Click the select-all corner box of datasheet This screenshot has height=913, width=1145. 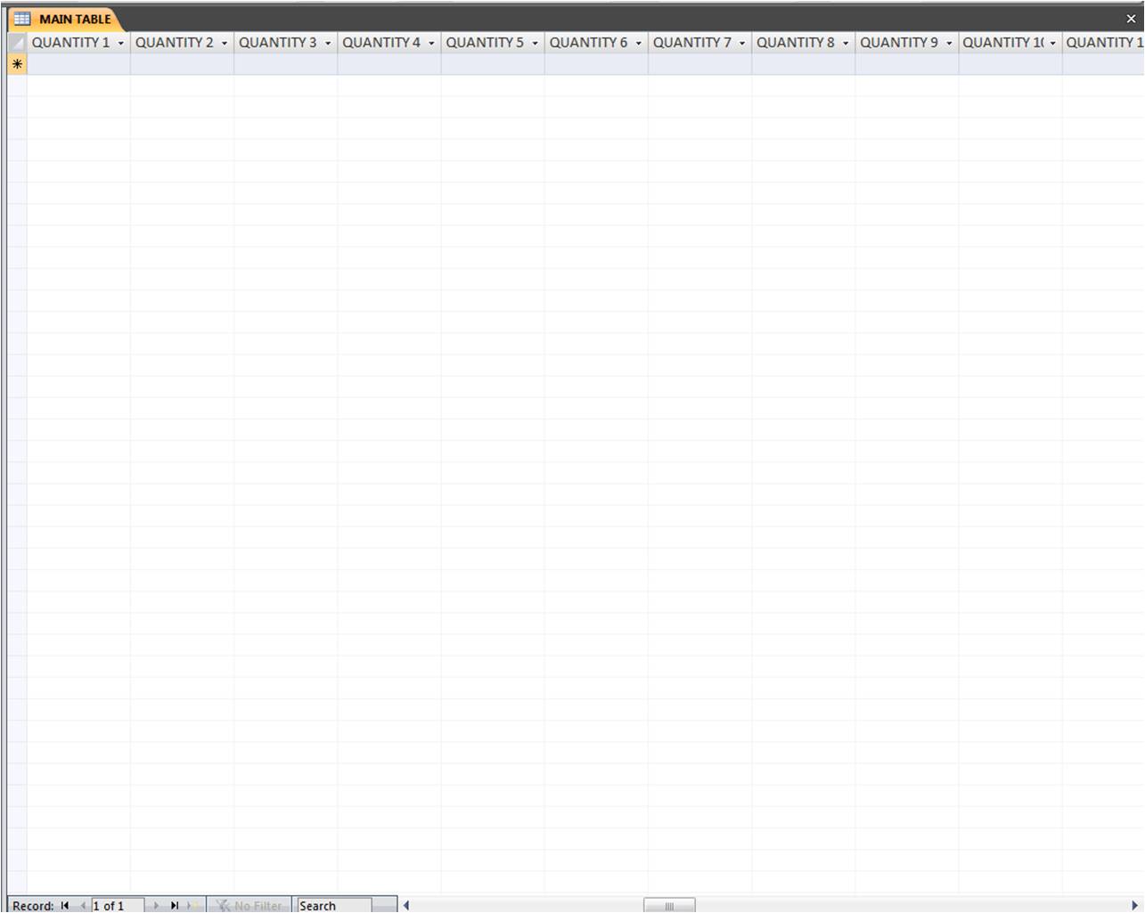pyautogui.click(x=17, y=43)
